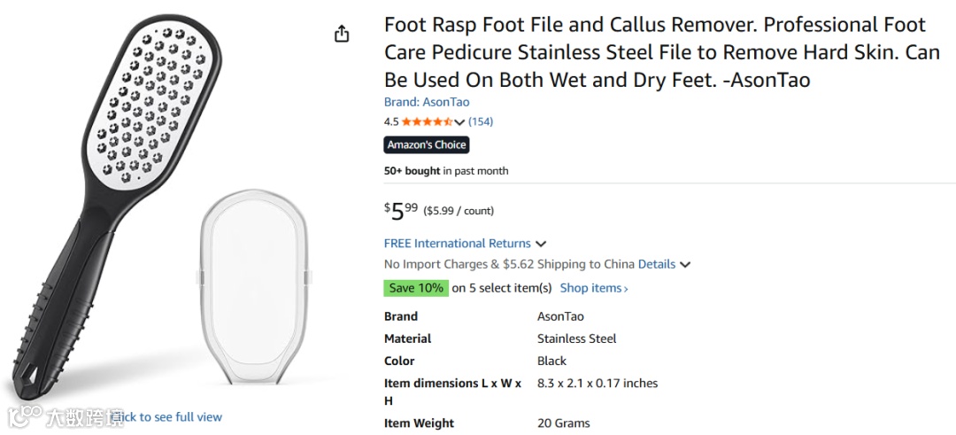Viewport: 956px width, 435px height.
Task: Click the share icon beside product image
Action: tap(342, 35)
